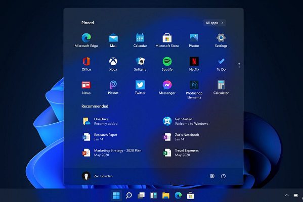Open Settings from the pinned grid
Screen dimensions: 303x202
(221, 40)
